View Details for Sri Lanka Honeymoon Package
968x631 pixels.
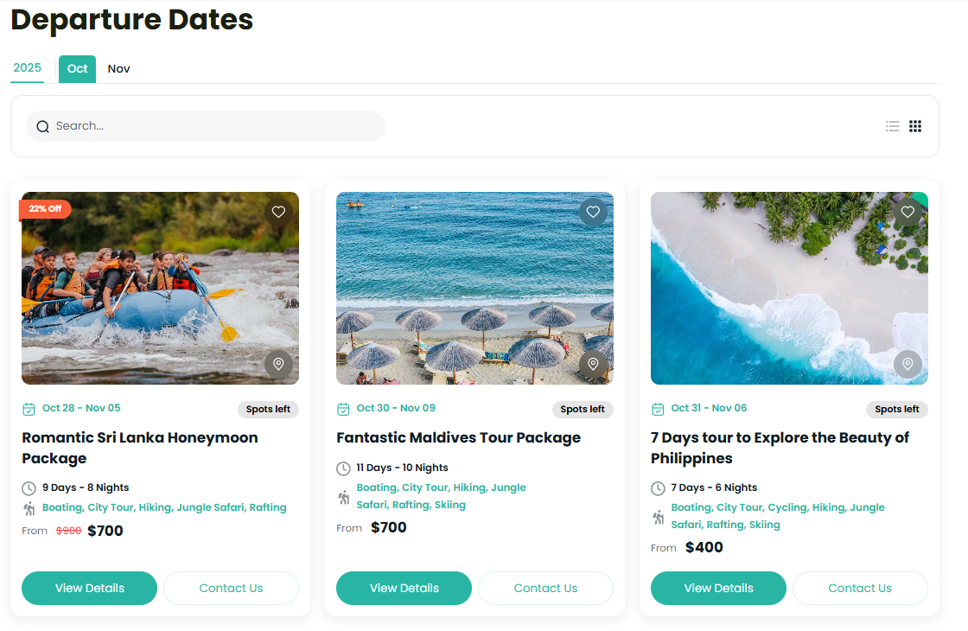click(90, 588)
